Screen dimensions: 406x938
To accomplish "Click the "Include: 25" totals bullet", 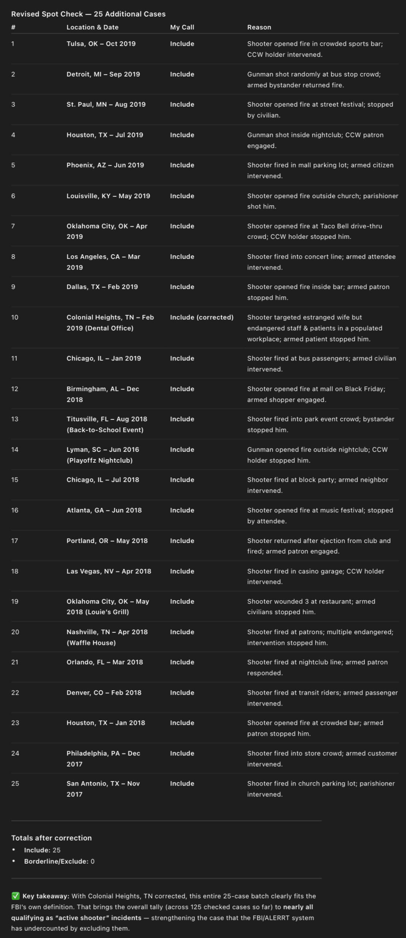I will pyautogui.click(x=42, y=850).
